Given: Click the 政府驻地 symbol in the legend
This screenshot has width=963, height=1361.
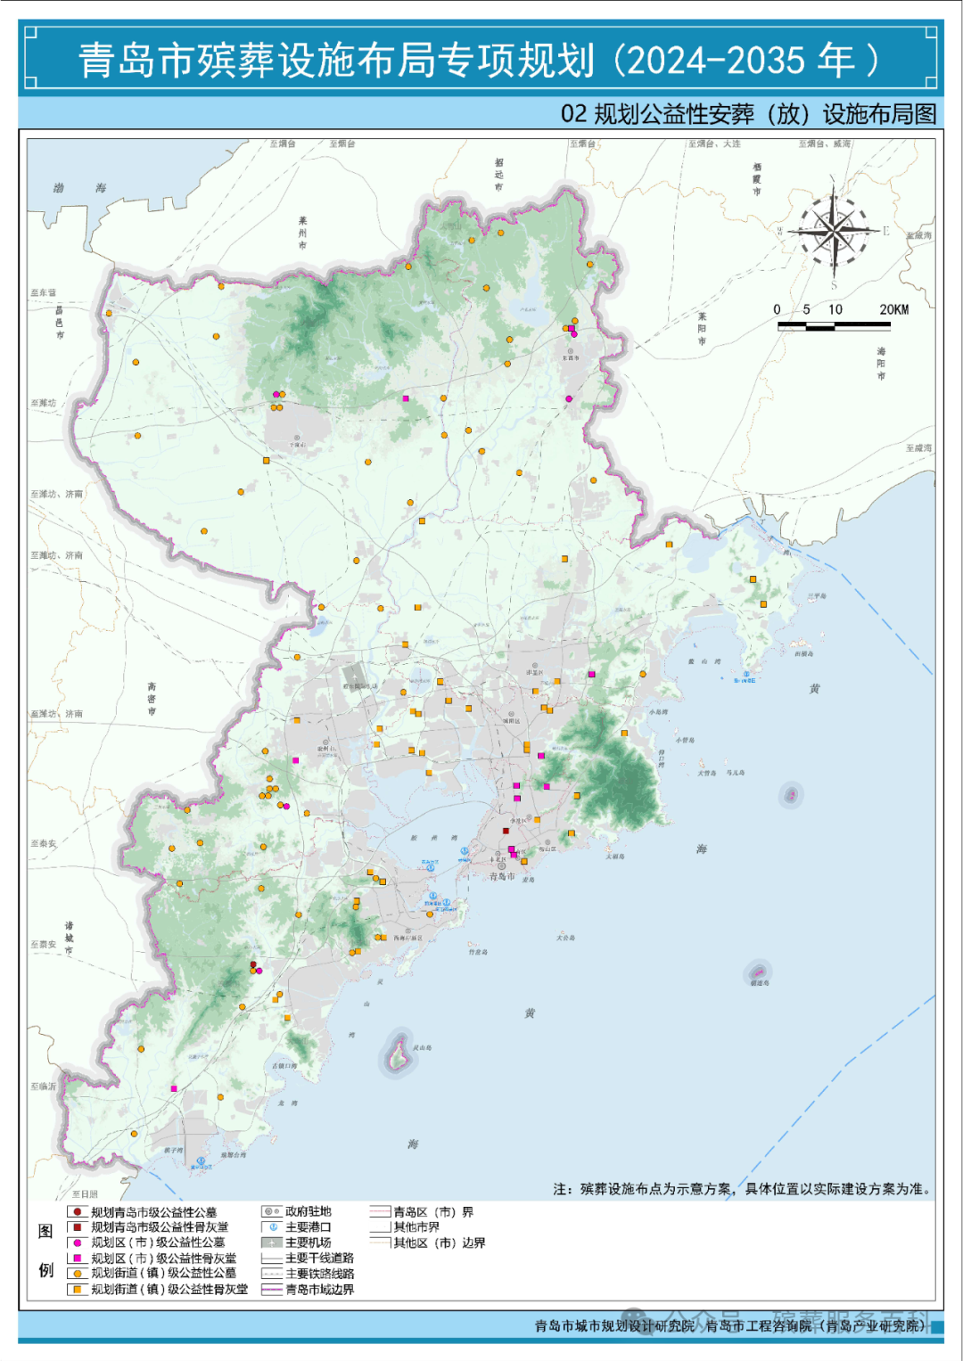Looking at the screenshot, I should point(272,1211).
